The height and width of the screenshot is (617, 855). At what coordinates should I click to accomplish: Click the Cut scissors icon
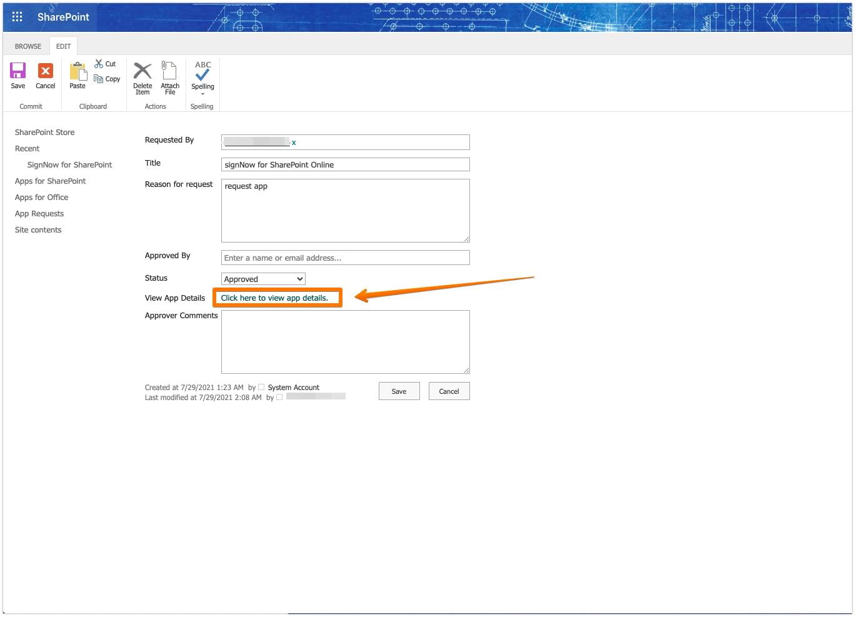(99, 64)
